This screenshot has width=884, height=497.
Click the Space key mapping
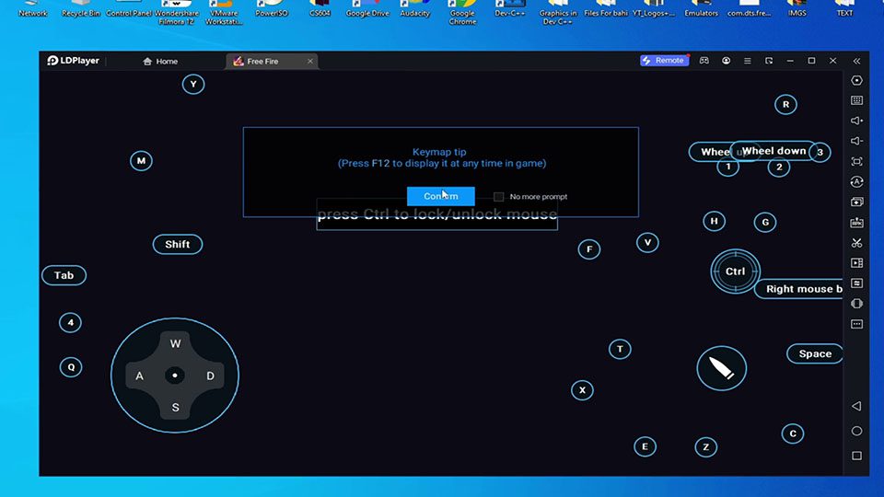[x=815, y=353]
